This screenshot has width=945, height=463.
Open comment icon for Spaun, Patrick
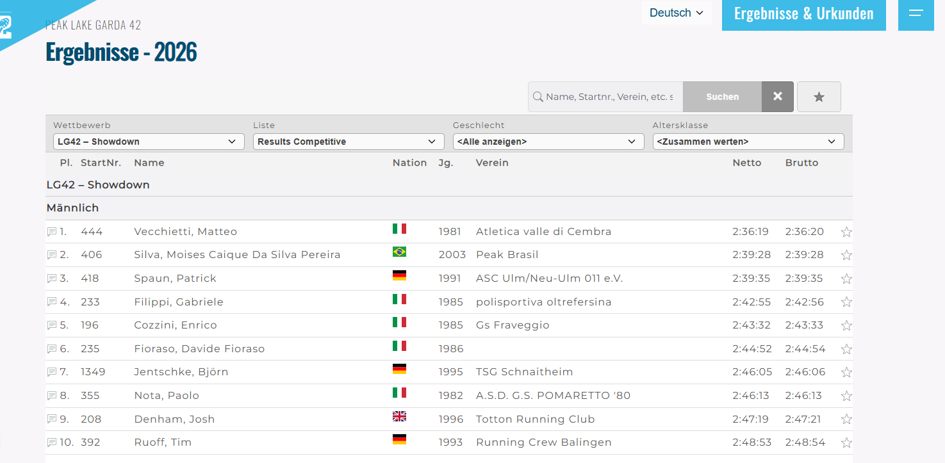point(52,279)
